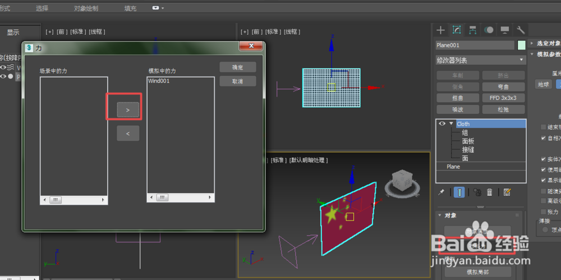Click the pin stack icon
Image resolution: width=561 pixels, height=280 pixels.
click(x=442, y=192)
